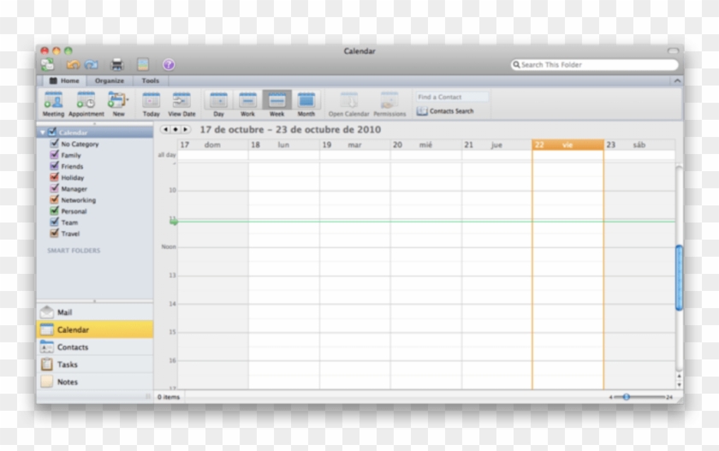
Task: Click the vertical scrollbar thumb
Action: click(x=679, y=278)
